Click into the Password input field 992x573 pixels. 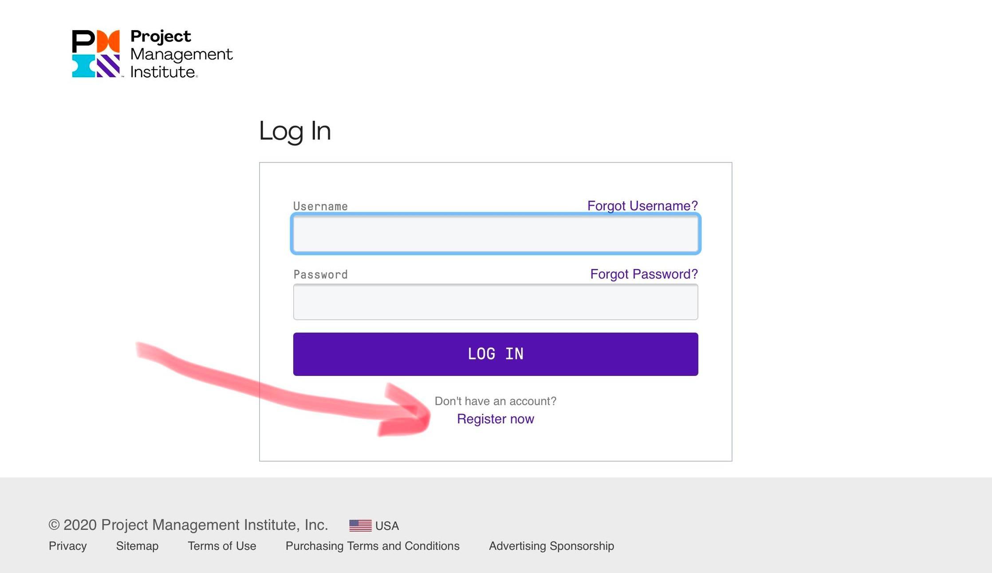click(x=496, y=302)
